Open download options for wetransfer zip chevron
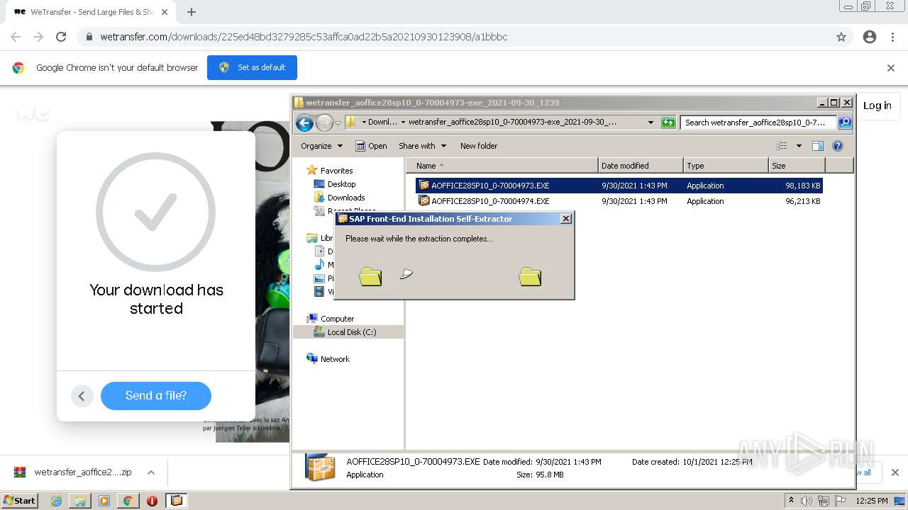 150,472
